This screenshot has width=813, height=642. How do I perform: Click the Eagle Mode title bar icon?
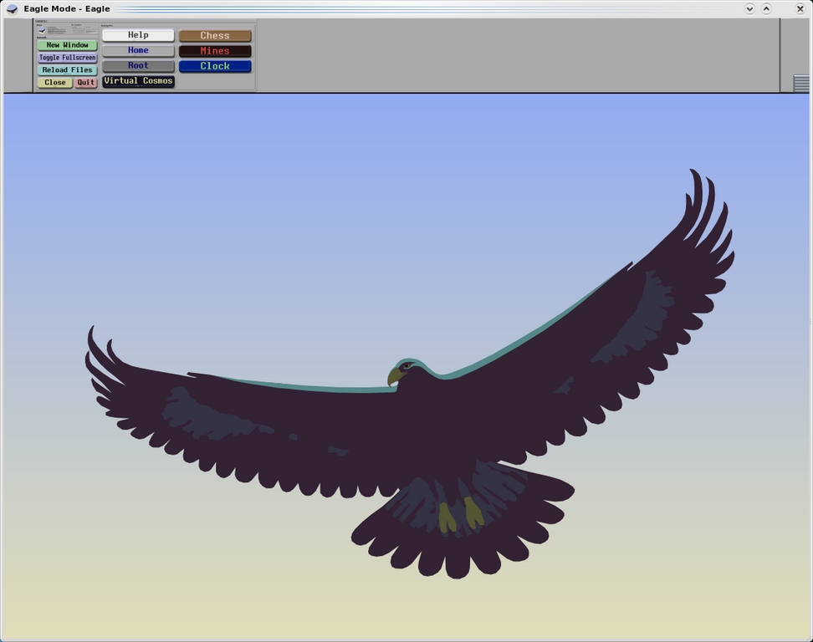click(12, 8)
